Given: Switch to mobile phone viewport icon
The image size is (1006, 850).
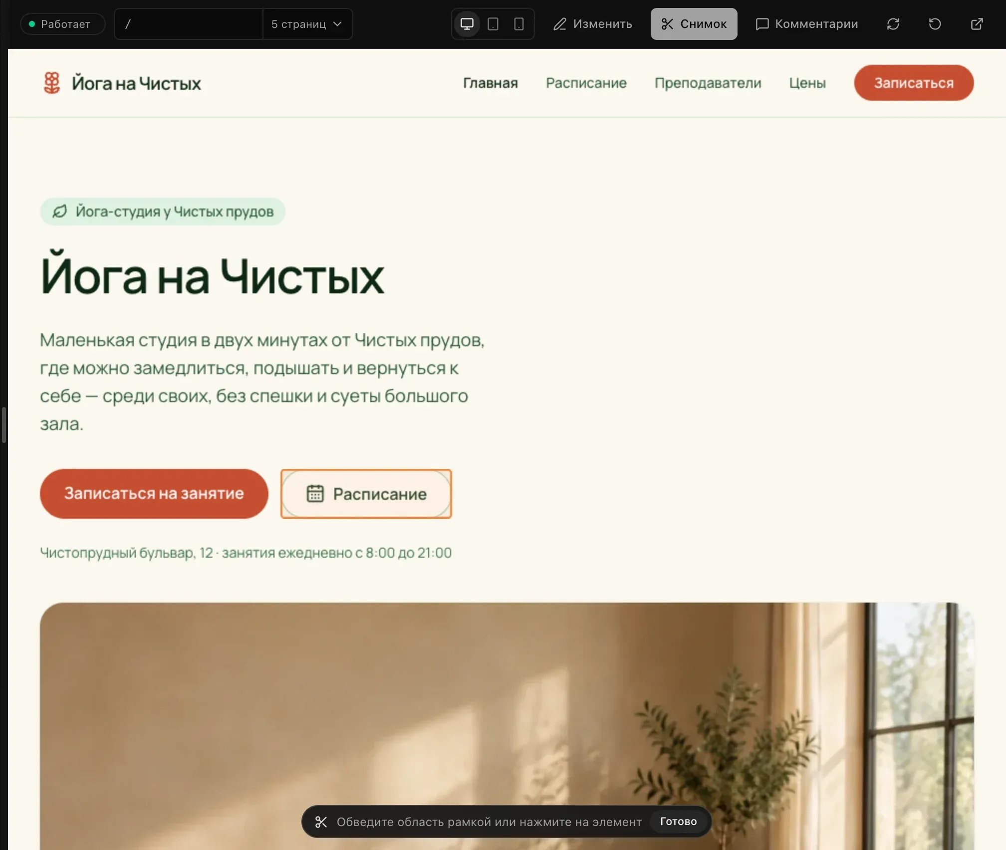Looking at the screenshot, I should (519, 24).
